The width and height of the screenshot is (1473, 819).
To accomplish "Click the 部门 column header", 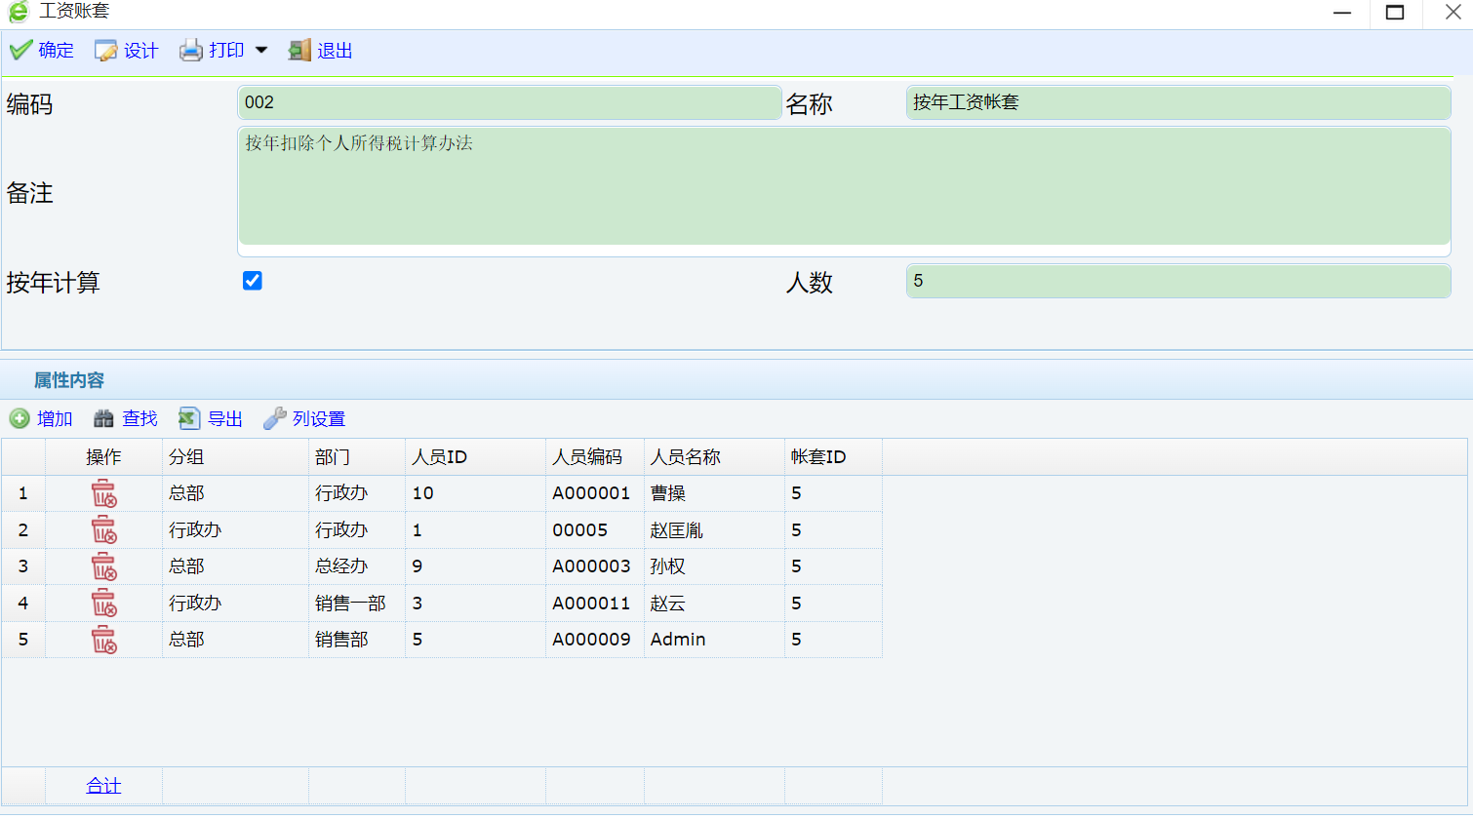I will 333,456.
